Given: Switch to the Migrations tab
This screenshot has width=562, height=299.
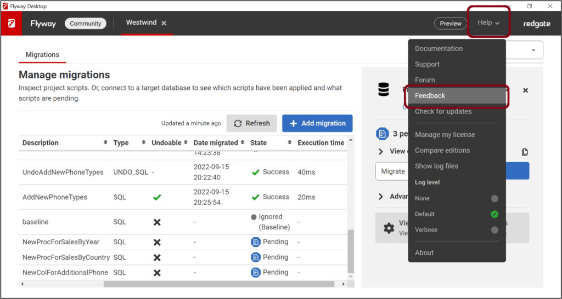Looking at the screenshot, I should pos(42,55).
